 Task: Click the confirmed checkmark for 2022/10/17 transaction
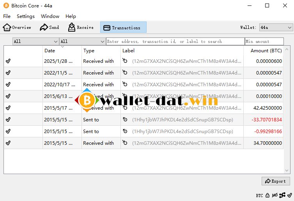[x=8, y=84]
